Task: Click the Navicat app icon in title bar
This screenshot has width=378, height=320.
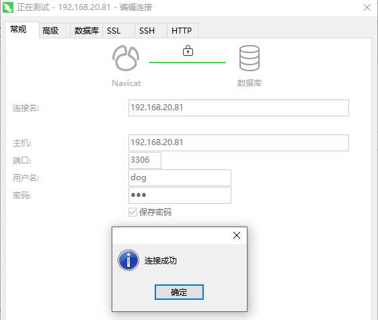Action: 8,7
